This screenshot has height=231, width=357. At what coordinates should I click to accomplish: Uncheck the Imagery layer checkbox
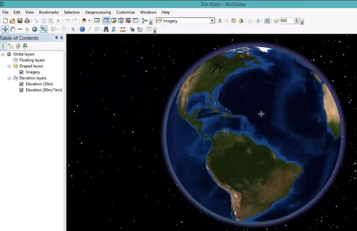pyautogui.click(x=22, y=72)
